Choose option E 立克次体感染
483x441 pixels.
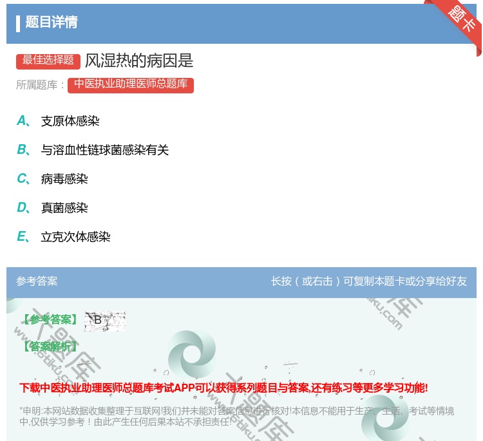tap(64, 237)
